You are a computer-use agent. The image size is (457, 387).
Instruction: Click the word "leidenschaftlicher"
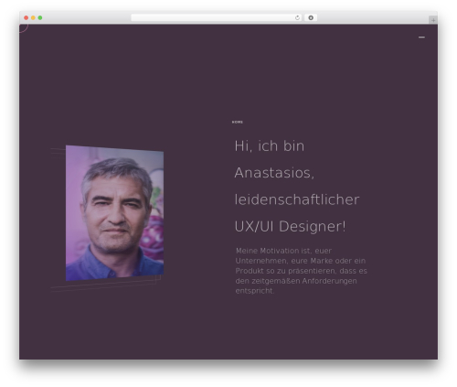click(x=297, y=199)
